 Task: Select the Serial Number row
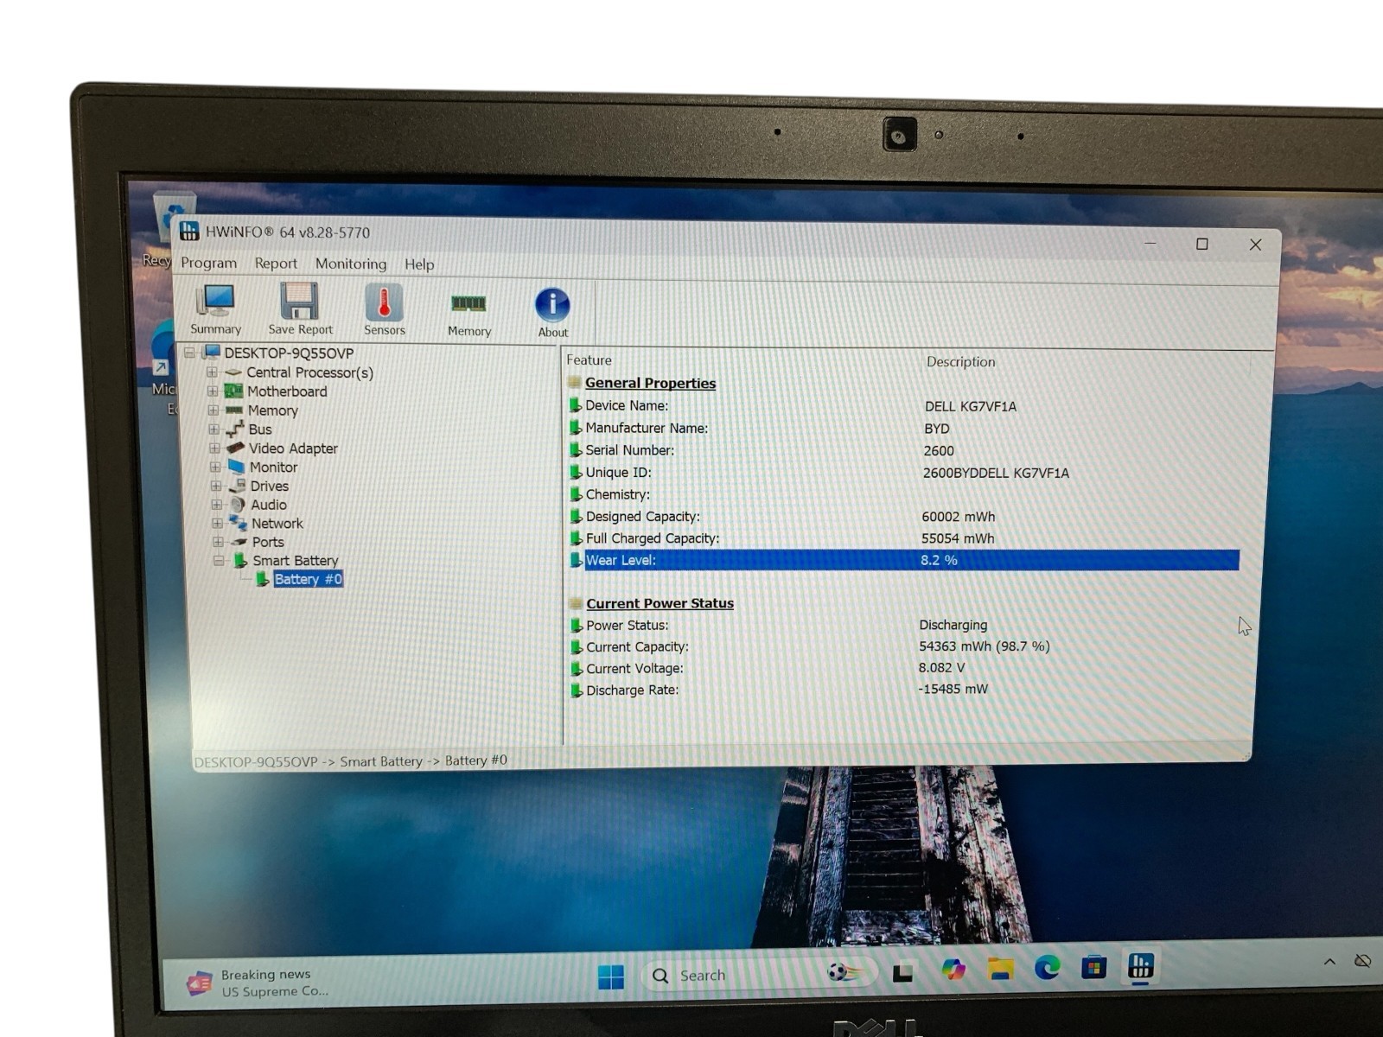pyautogui.click(x=903, y=450)
